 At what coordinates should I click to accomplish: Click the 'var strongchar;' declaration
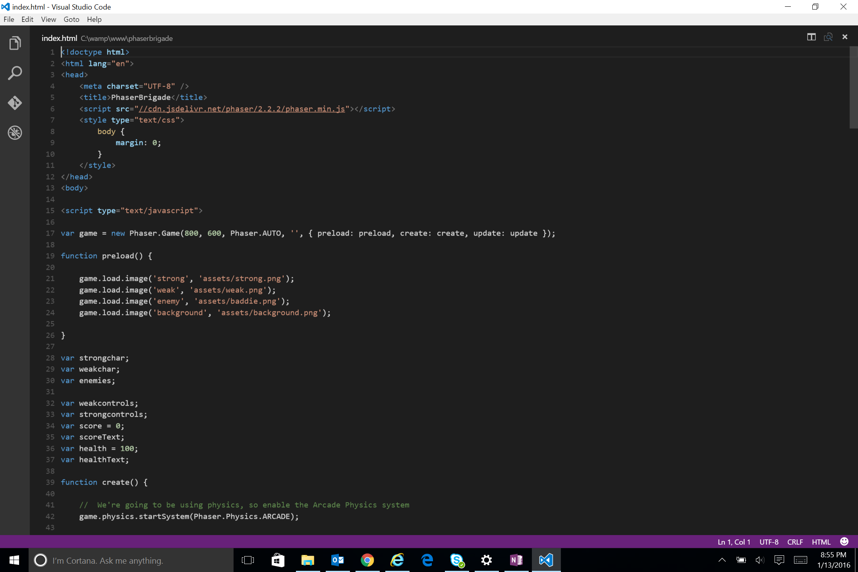(95, 358)
